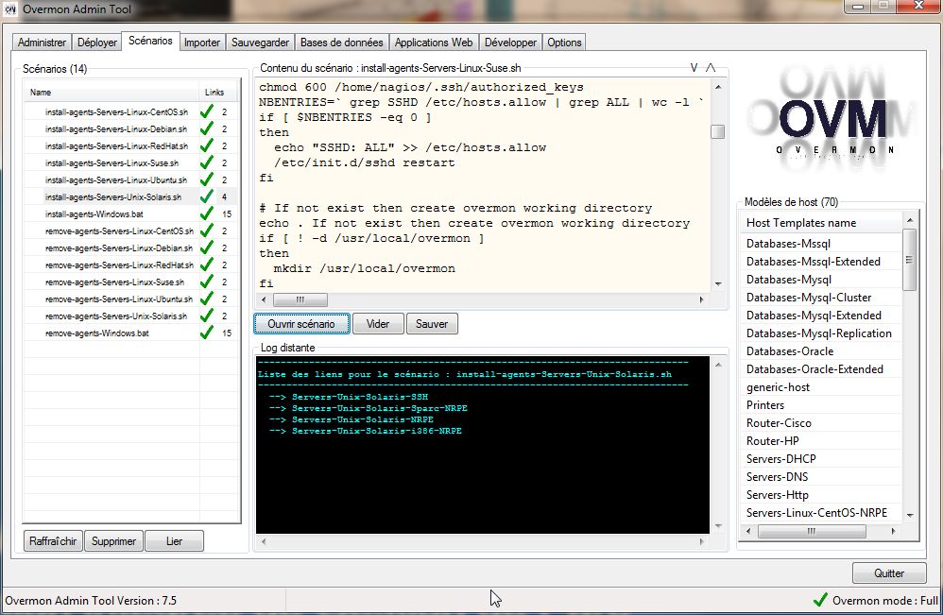Go to the Applications Web tab
This screenshot has height=615, width=943.
coord(434,43)
